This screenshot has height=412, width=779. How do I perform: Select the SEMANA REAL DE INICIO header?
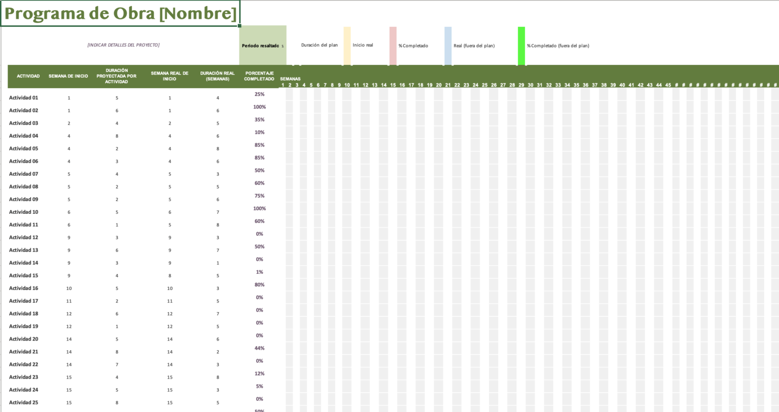pos(170,76)
